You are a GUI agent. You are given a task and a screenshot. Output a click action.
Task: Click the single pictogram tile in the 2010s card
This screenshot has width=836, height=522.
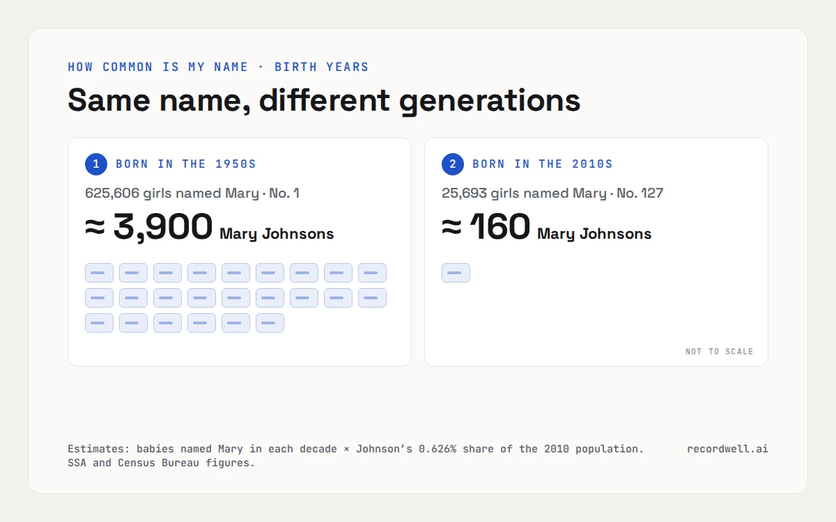tap(456, 273)
